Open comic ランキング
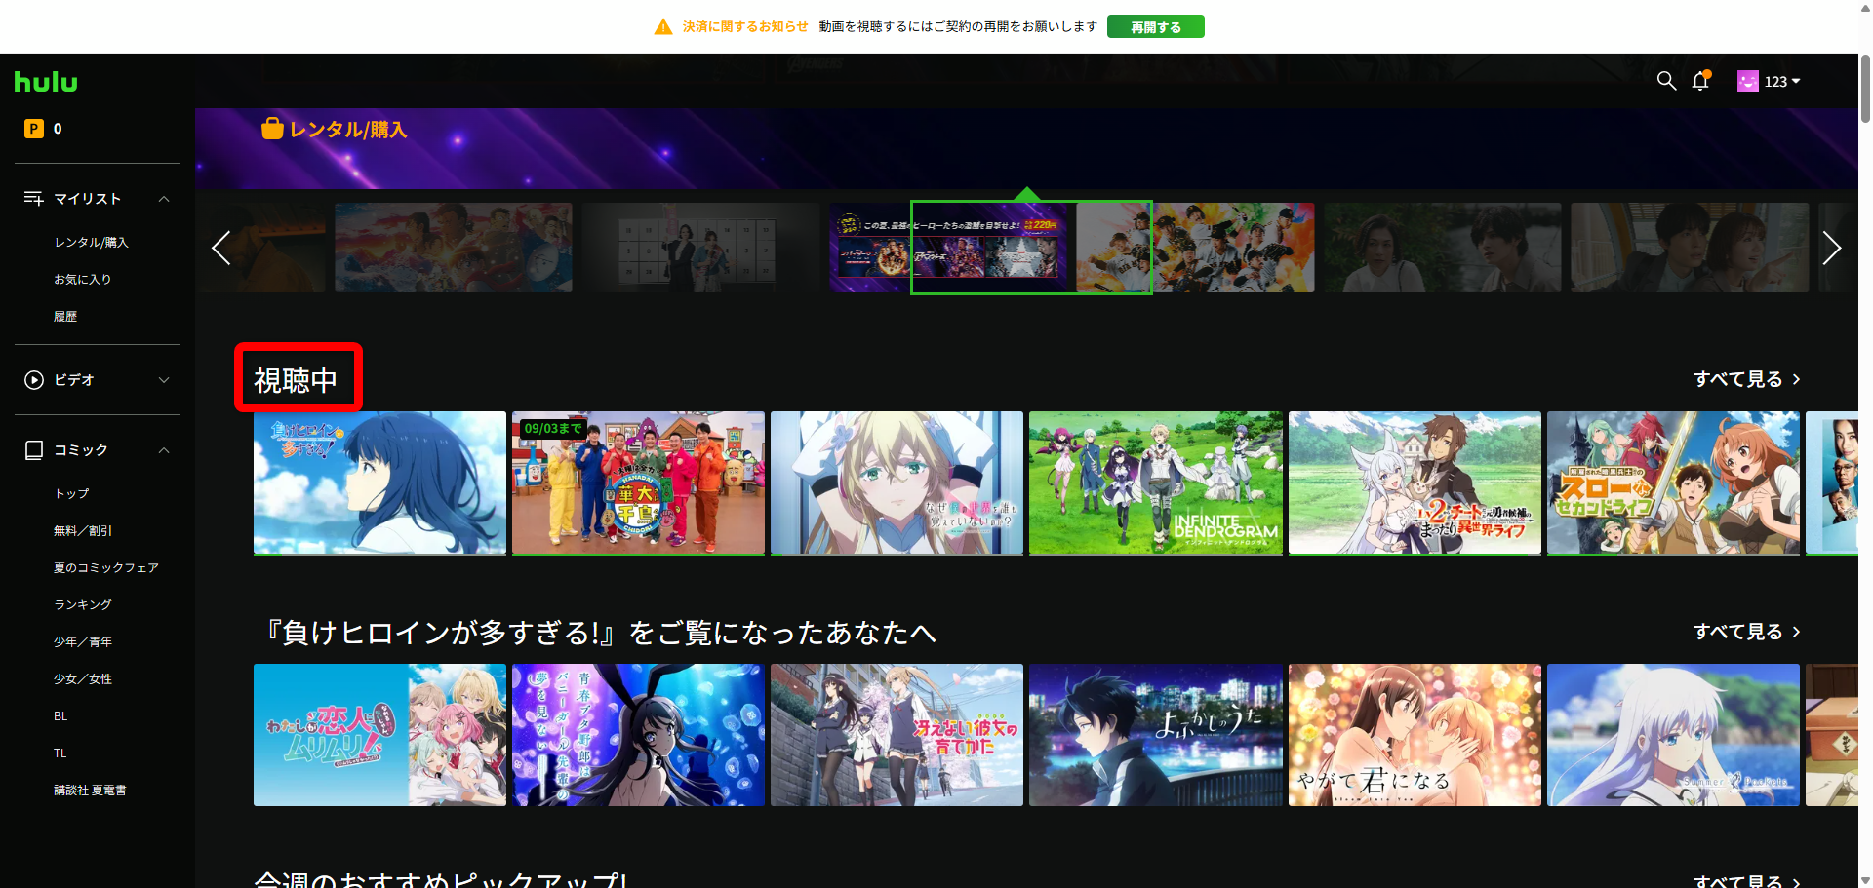 click(x=83, y=605)
